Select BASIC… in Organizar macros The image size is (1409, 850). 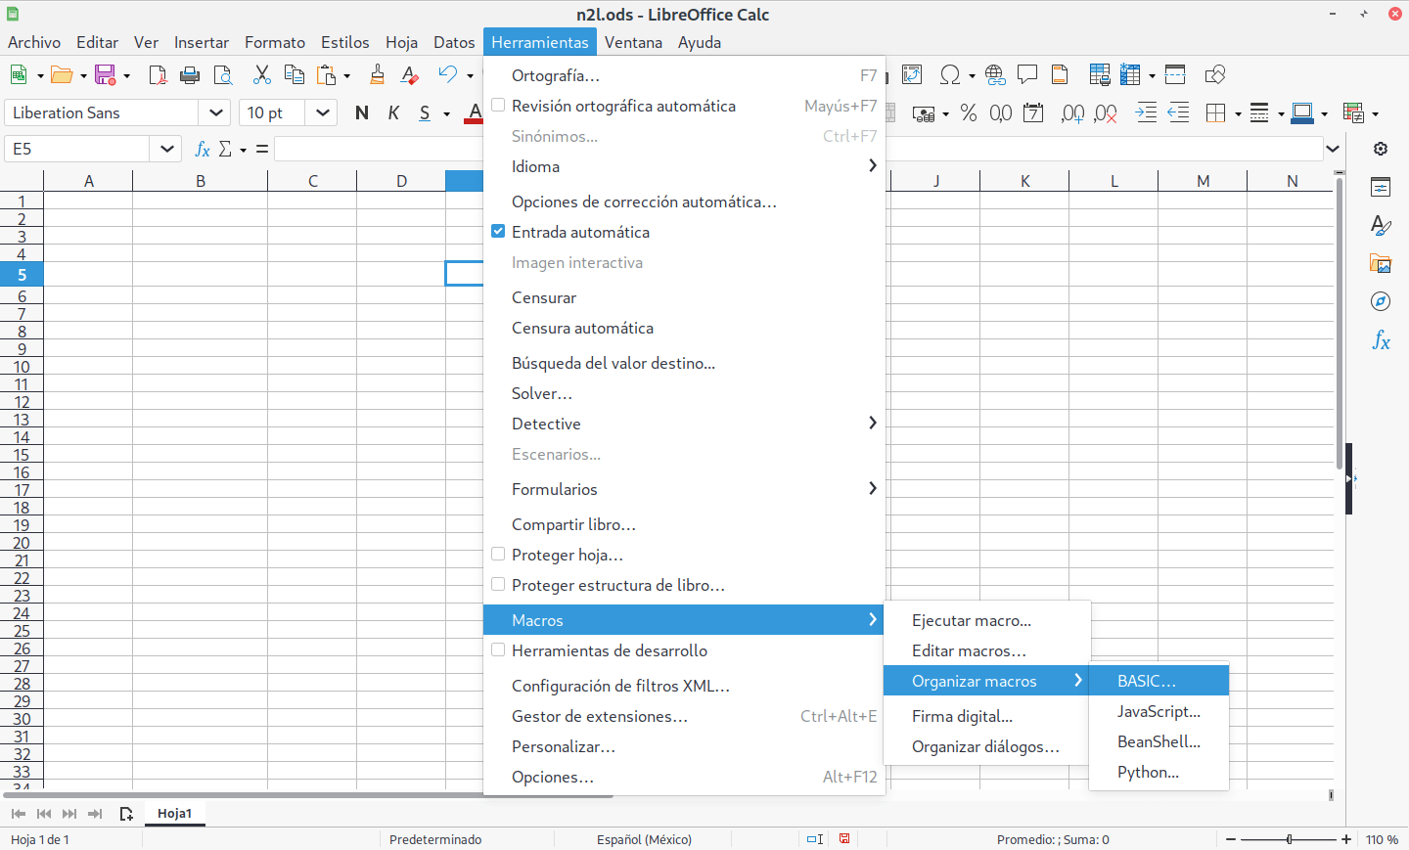point(1159,681)
